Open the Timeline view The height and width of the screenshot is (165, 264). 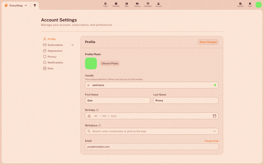pyautogui.click(x=116, y=5)
